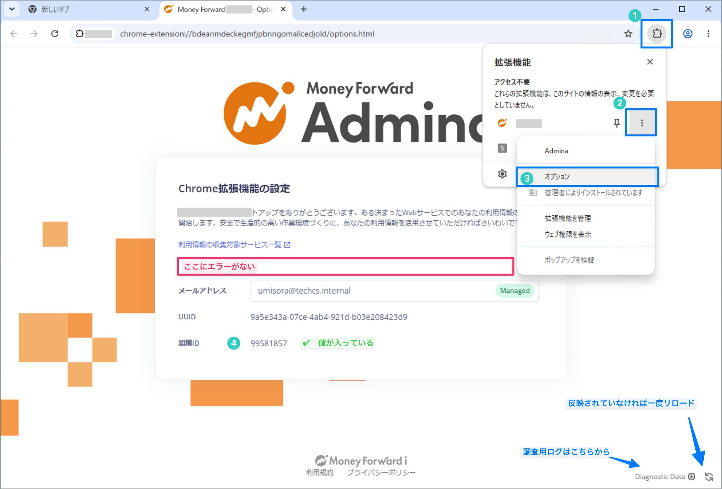
Task: Open the プライバシーポリシー footer link
Action: (x=381, y=473)
